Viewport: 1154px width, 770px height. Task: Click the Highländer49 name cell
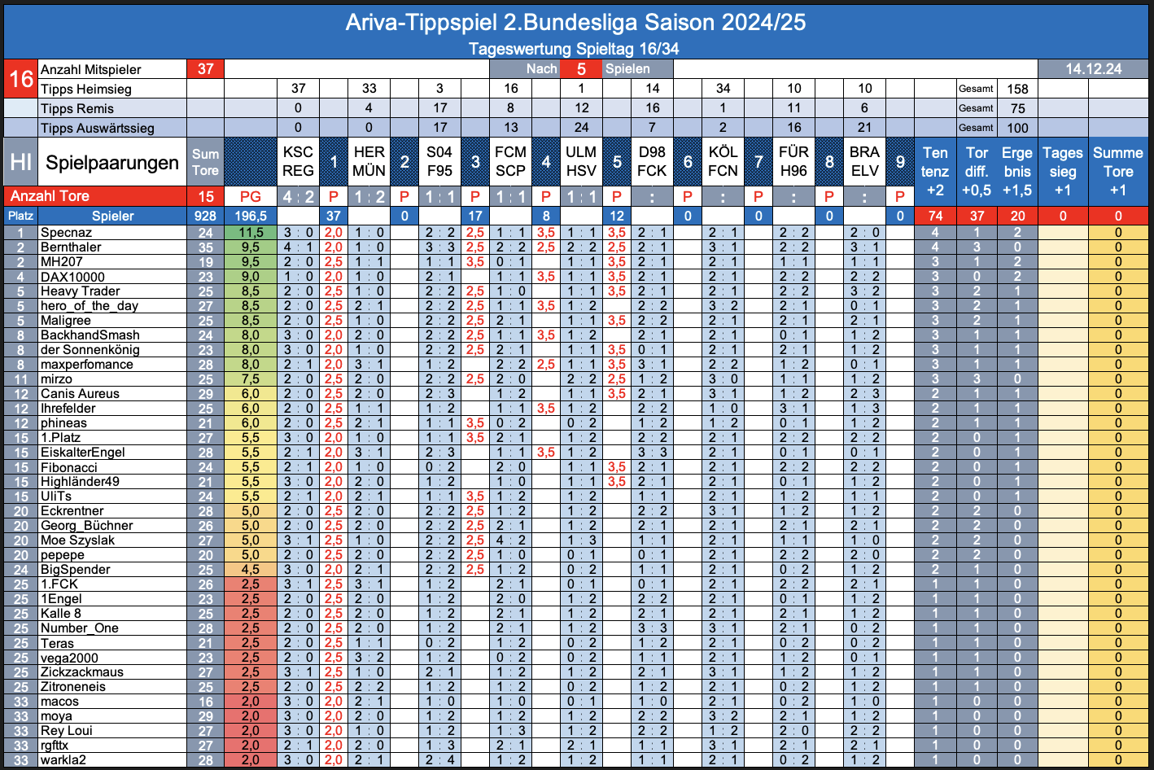click(112, 482)
